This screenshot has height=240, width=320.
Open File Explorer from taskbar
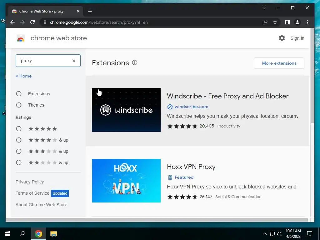[54, 234]
